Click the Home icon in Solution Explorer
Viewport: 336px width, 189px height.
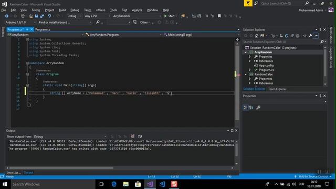[257, 36]
